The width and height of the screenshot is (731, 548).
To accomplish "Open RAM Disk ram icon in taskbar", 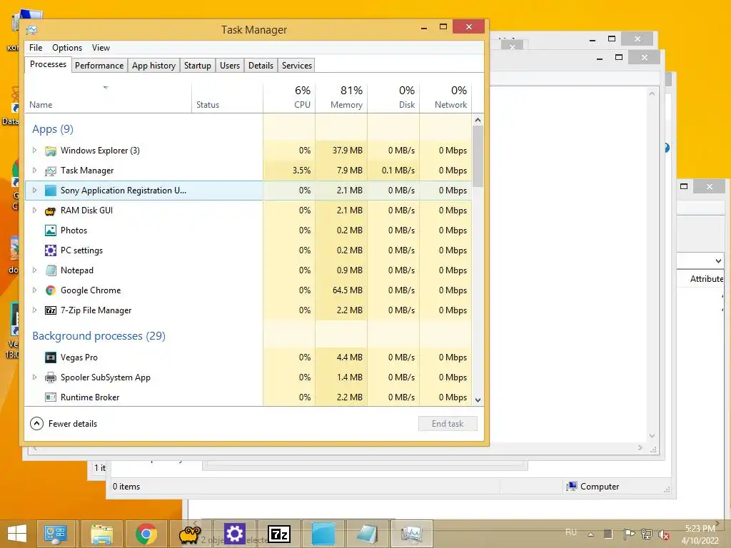I will 190,534.
